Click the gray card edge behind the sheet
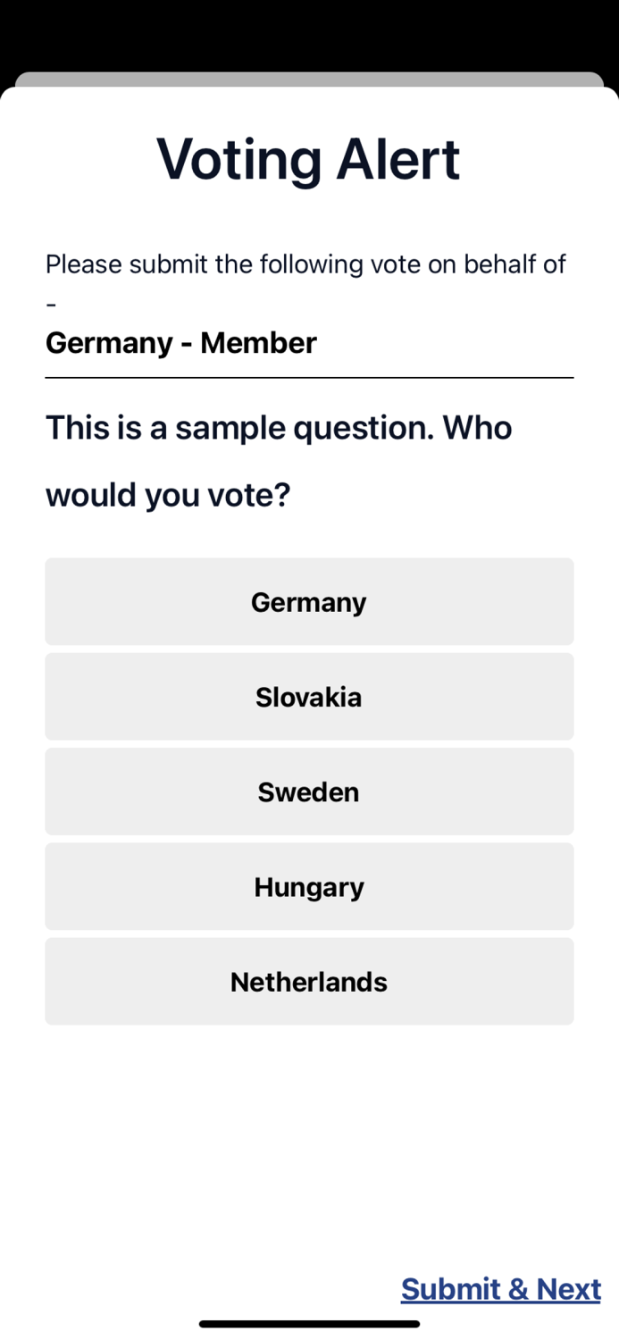This screenshot has height=1340, width=619. coord(309,79)
